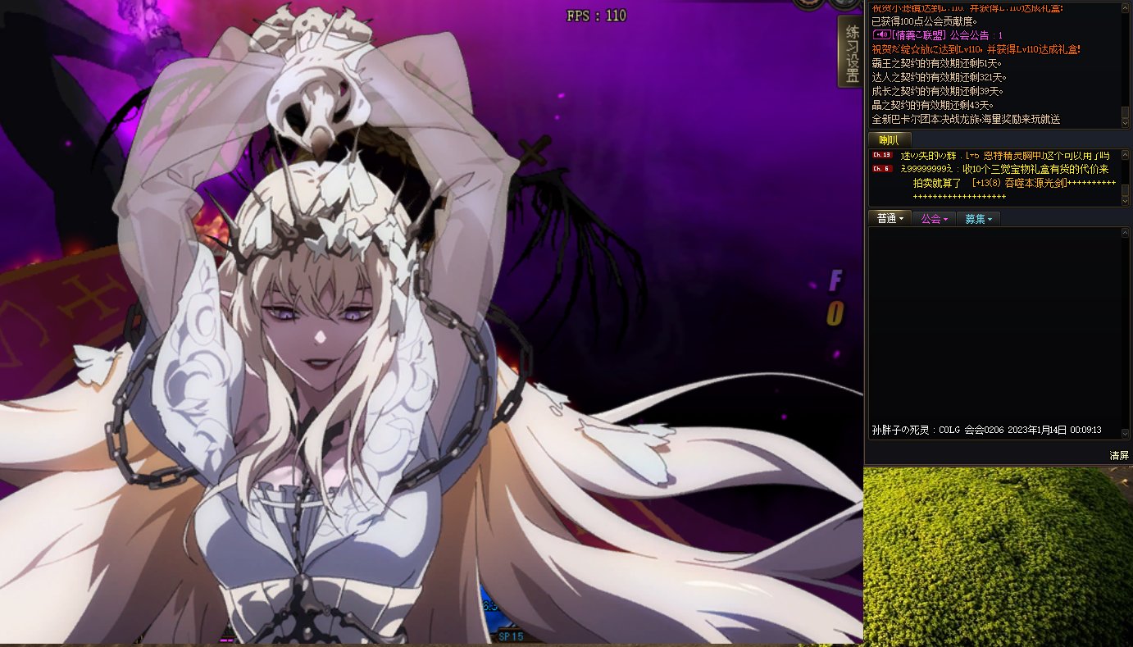Click the message 晶之契约的有效期还剩43天

coord(932,105)
